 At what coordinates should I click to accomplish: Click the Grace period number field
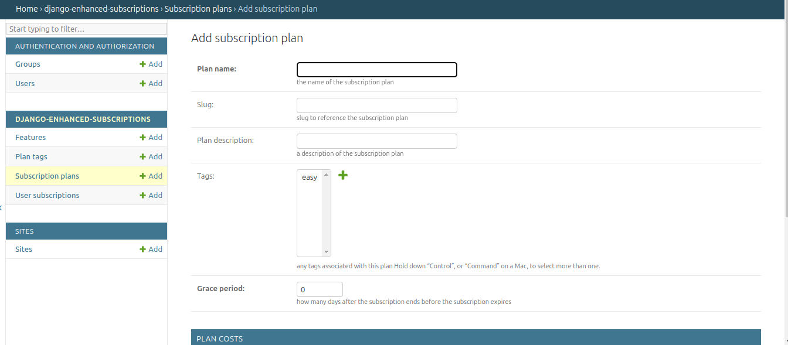(x=320, y=289)
